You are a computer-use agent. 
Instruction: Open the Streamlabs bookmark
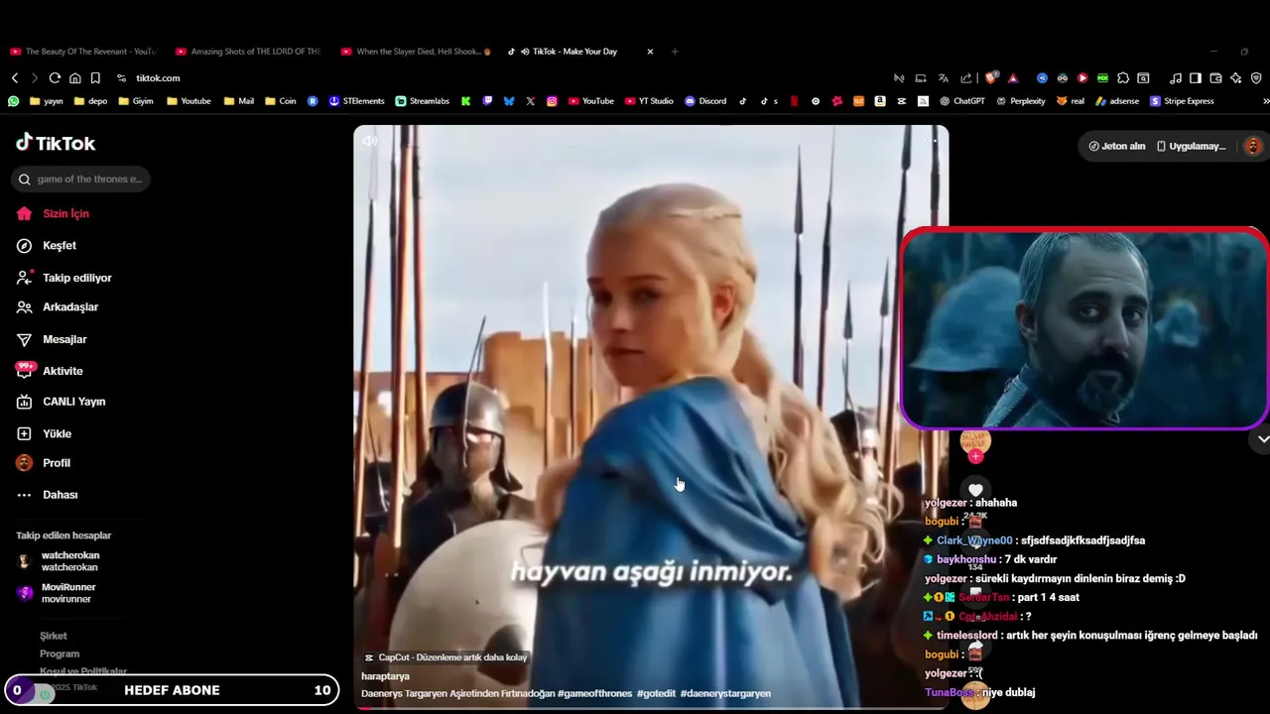coord(423,101)
